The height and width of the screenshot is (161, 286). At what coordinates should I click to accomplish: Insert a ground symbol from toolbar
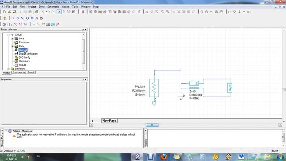[x=240, y=12]
